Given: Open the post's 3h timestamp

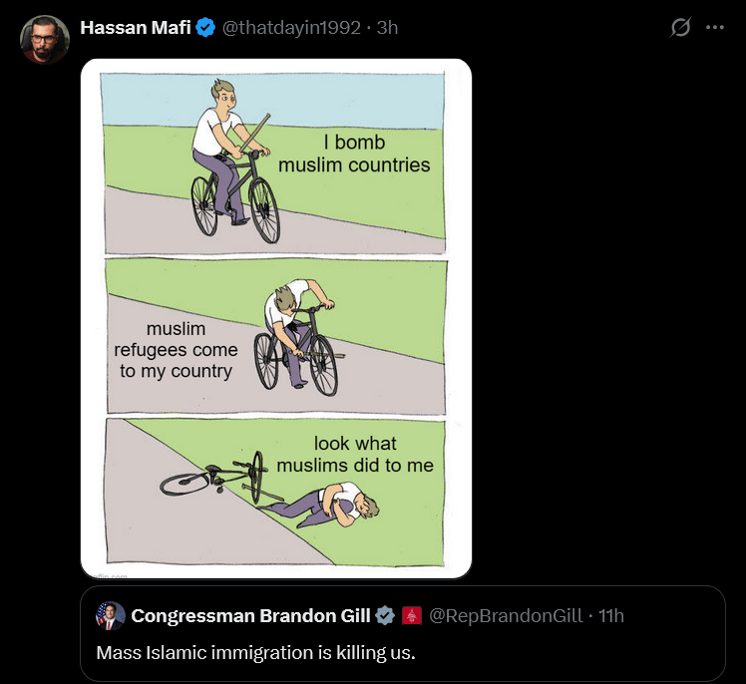Looking at the screenshot, I should [x=387, y=28].
